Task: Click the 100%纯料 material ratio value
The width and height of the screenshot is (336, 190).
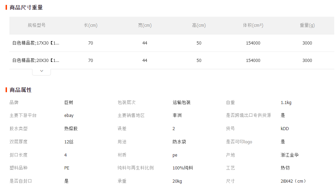Action: point(183,168)
